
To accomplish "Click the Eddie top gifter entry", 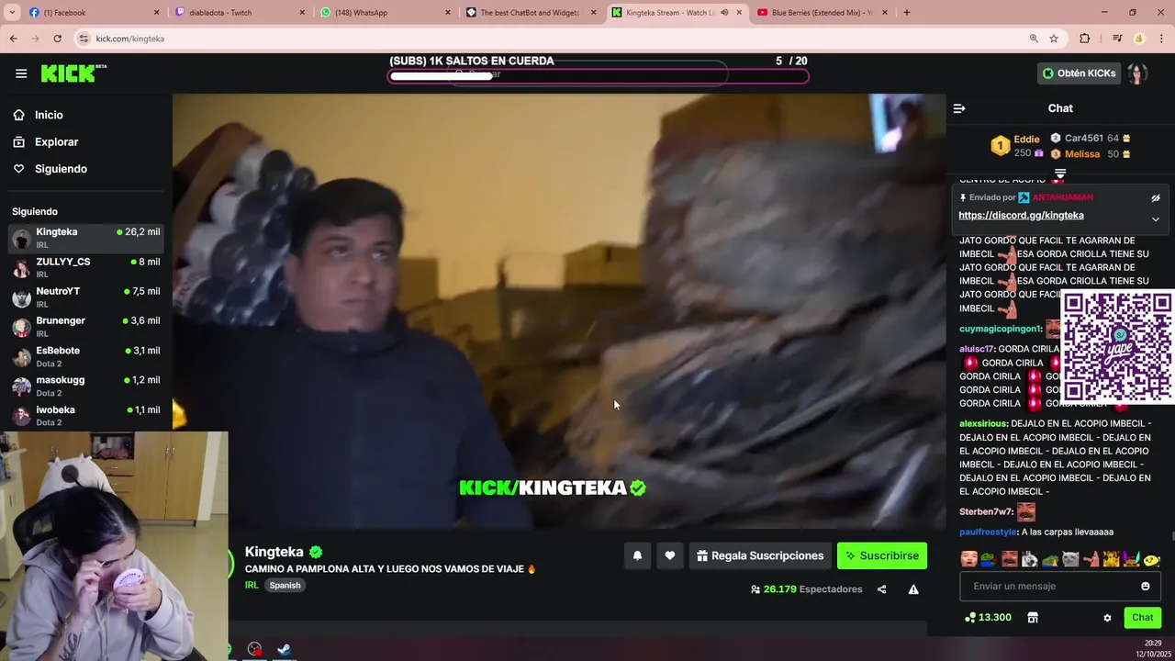I will coord(1019,146).
